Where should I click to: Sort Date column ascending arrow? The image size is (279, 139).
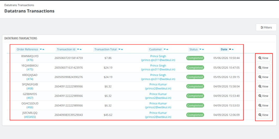click(x=233, y=49)
